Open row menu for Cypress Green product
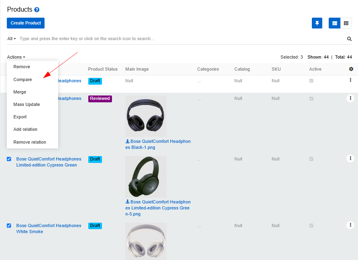This screenshot has width=358, height=260. click(350, 158)
